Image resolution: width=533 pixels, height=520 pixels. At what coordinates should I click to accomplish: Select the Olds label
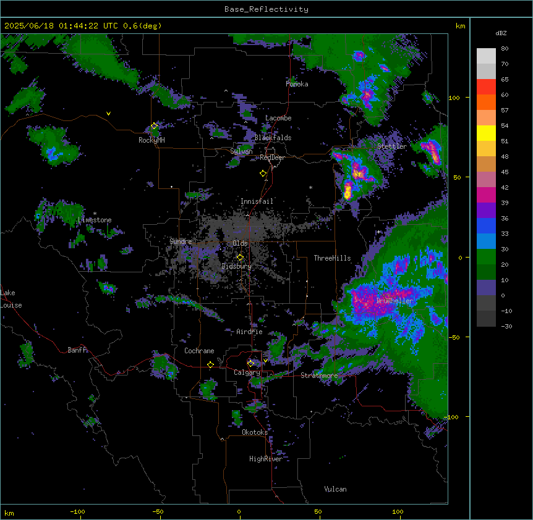[240, 243]
